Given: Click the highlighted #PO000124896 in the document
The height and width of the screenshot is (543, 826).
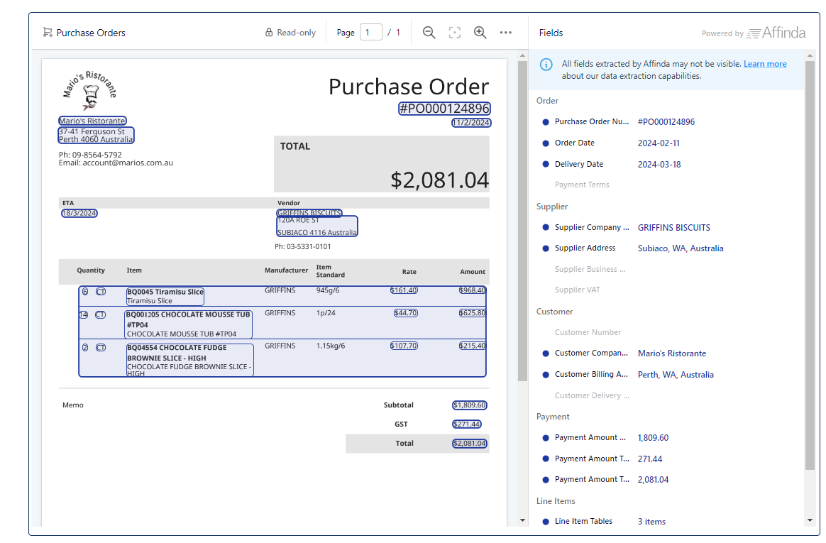Looking at the screenshot, I should coord(445,109).
